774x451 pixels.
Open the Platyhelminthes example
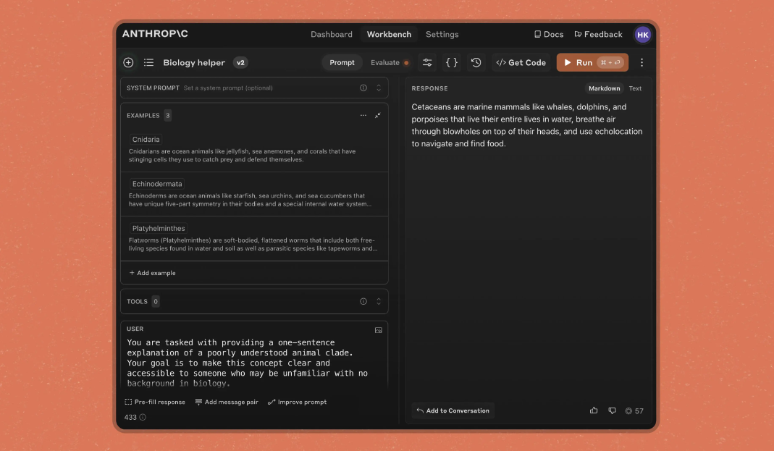pos(254,238)
